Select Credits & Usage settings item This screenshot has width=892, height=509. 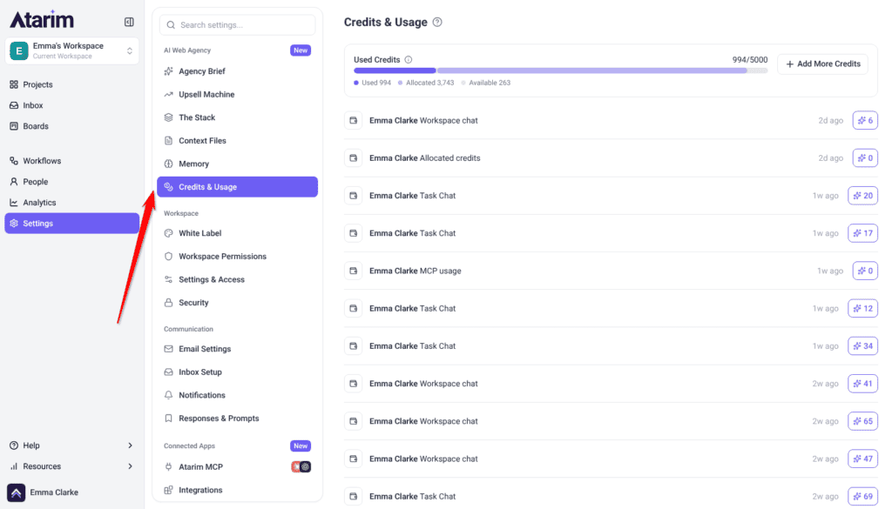point(237,187)
